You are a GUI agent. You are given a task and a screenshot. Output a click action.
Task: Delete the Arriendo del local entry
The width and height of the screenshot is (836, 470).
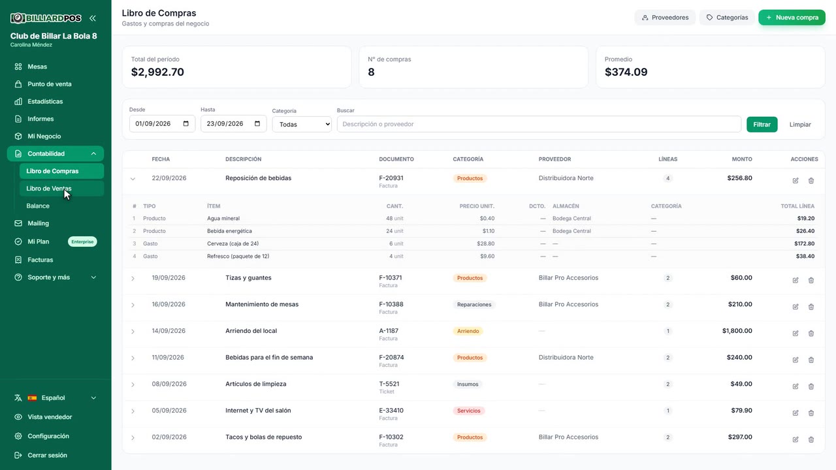[x=811, y=334]
